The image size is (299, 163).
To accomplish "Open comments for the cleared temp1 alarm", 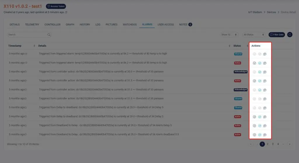I will click(x=265, y=54).
